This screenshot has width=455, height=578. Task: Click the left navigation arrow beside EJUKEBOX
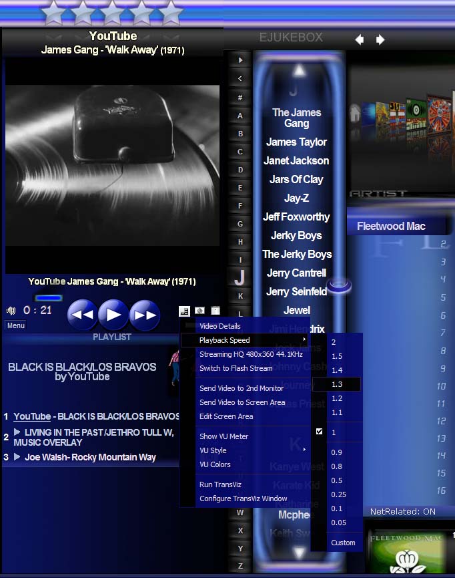click(x=360, y=39)
